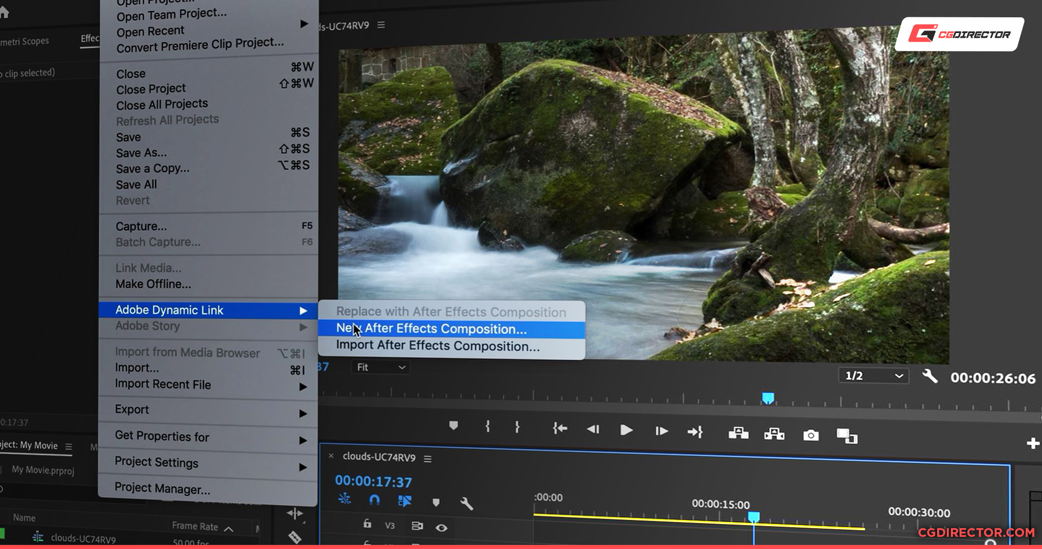Click the Mark Out brace icon
The image size is (1042, 549).
coord(517,427)
